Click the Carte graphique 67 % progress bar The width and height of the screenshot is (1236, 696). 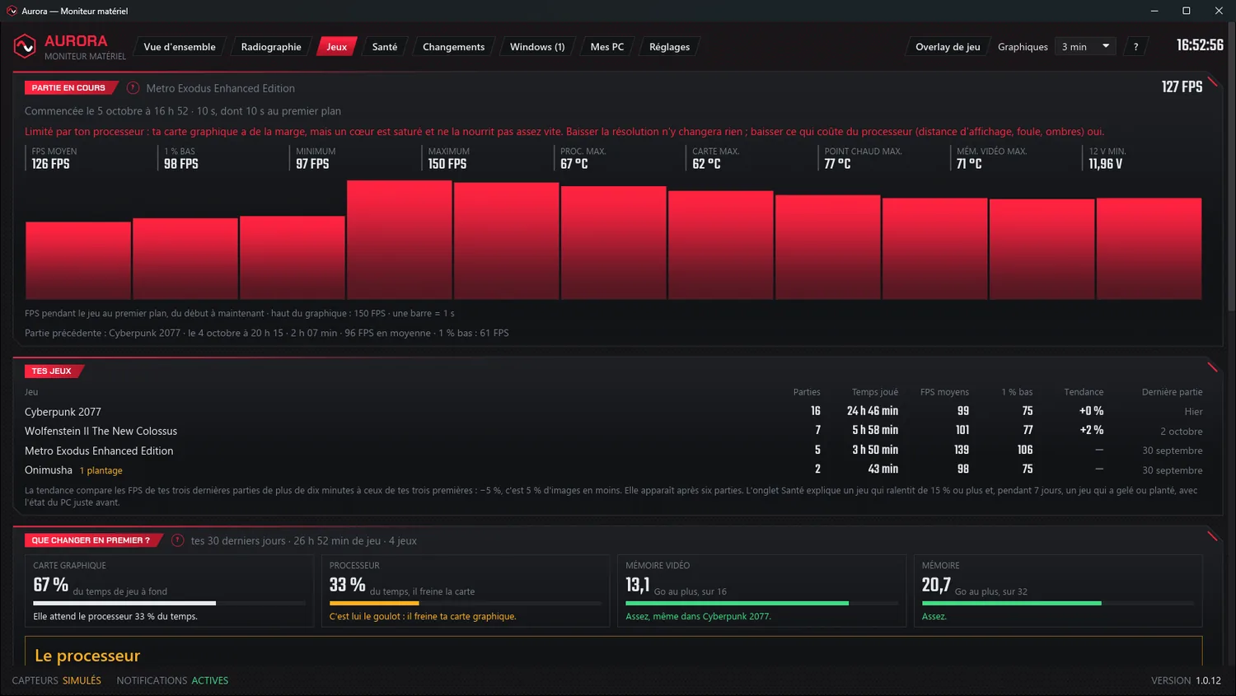(x=169, y=603)
